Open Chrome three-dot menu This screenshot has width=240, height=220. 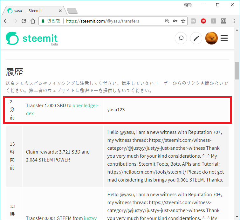point(234,21)
